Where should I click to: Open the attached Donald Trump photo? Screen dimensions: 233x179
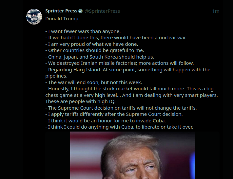pyautogui.click(x=132, y=155)
